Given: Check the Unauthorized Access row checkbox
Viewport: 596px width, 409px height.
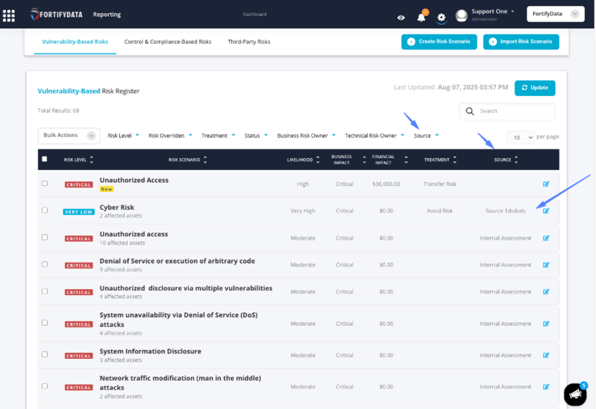Looking at the screenshot, I should point(45,184).
